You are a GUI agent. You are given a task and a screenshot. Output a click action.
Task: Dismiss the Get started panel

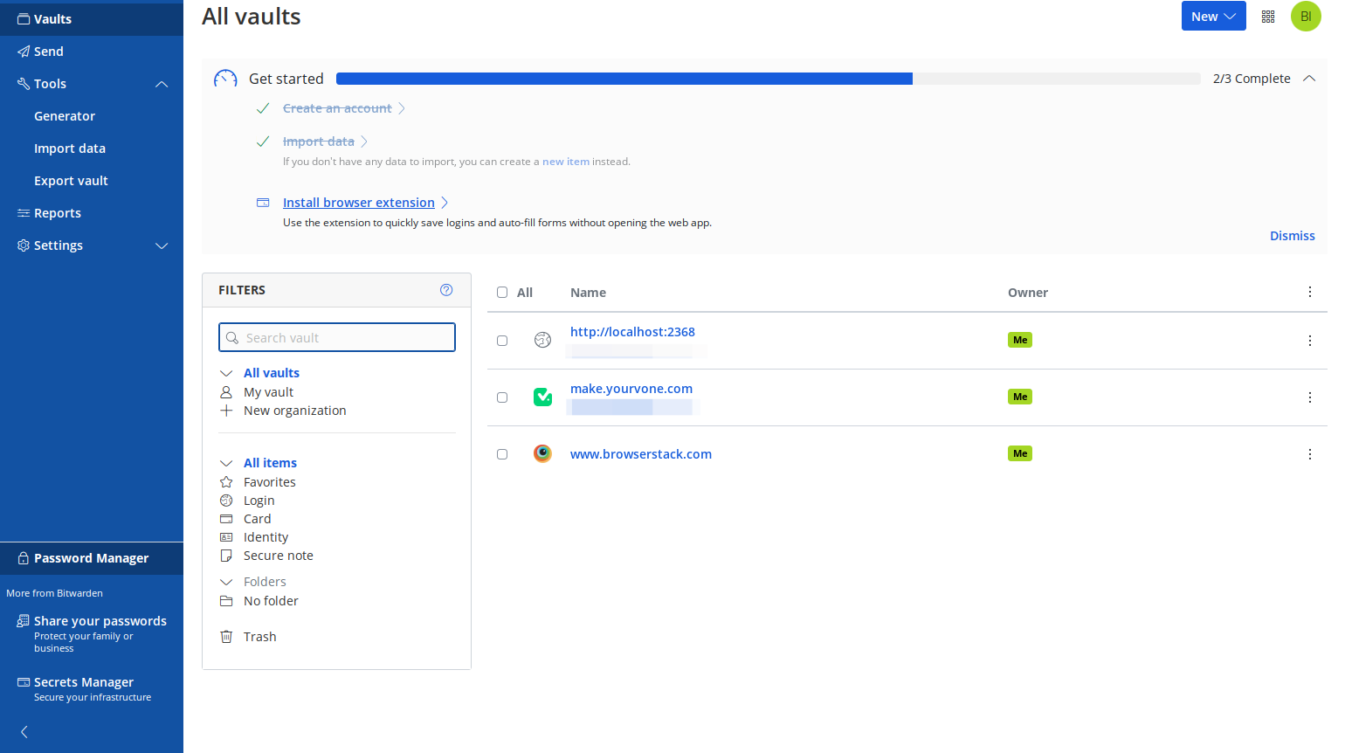click(1293, 236)
